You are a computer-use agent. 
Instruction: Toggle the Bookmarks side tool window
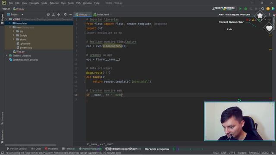coord(2,136)
